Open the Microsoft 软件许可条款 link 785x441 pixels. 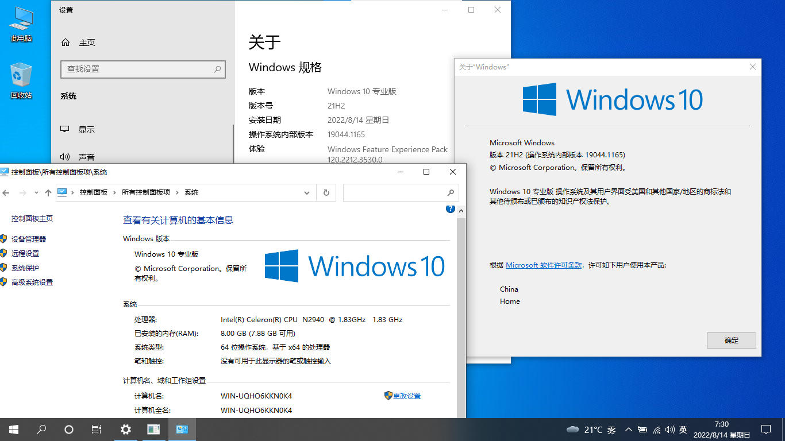coord(544,265)
